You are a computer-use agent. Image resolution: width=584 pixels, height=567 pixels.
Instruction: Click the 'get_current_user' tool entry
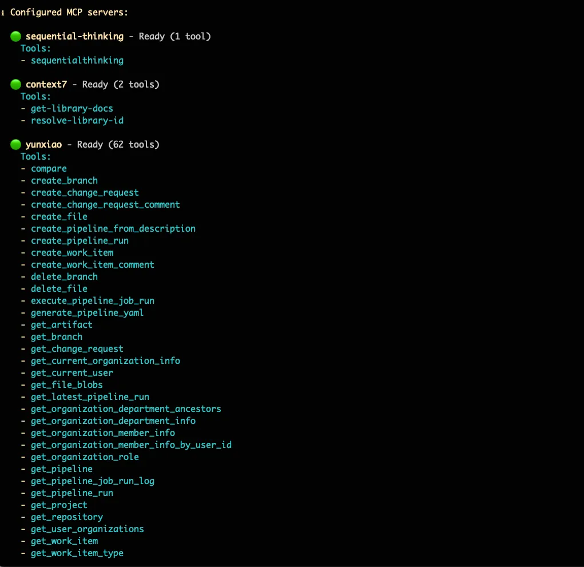click(72, 373)
